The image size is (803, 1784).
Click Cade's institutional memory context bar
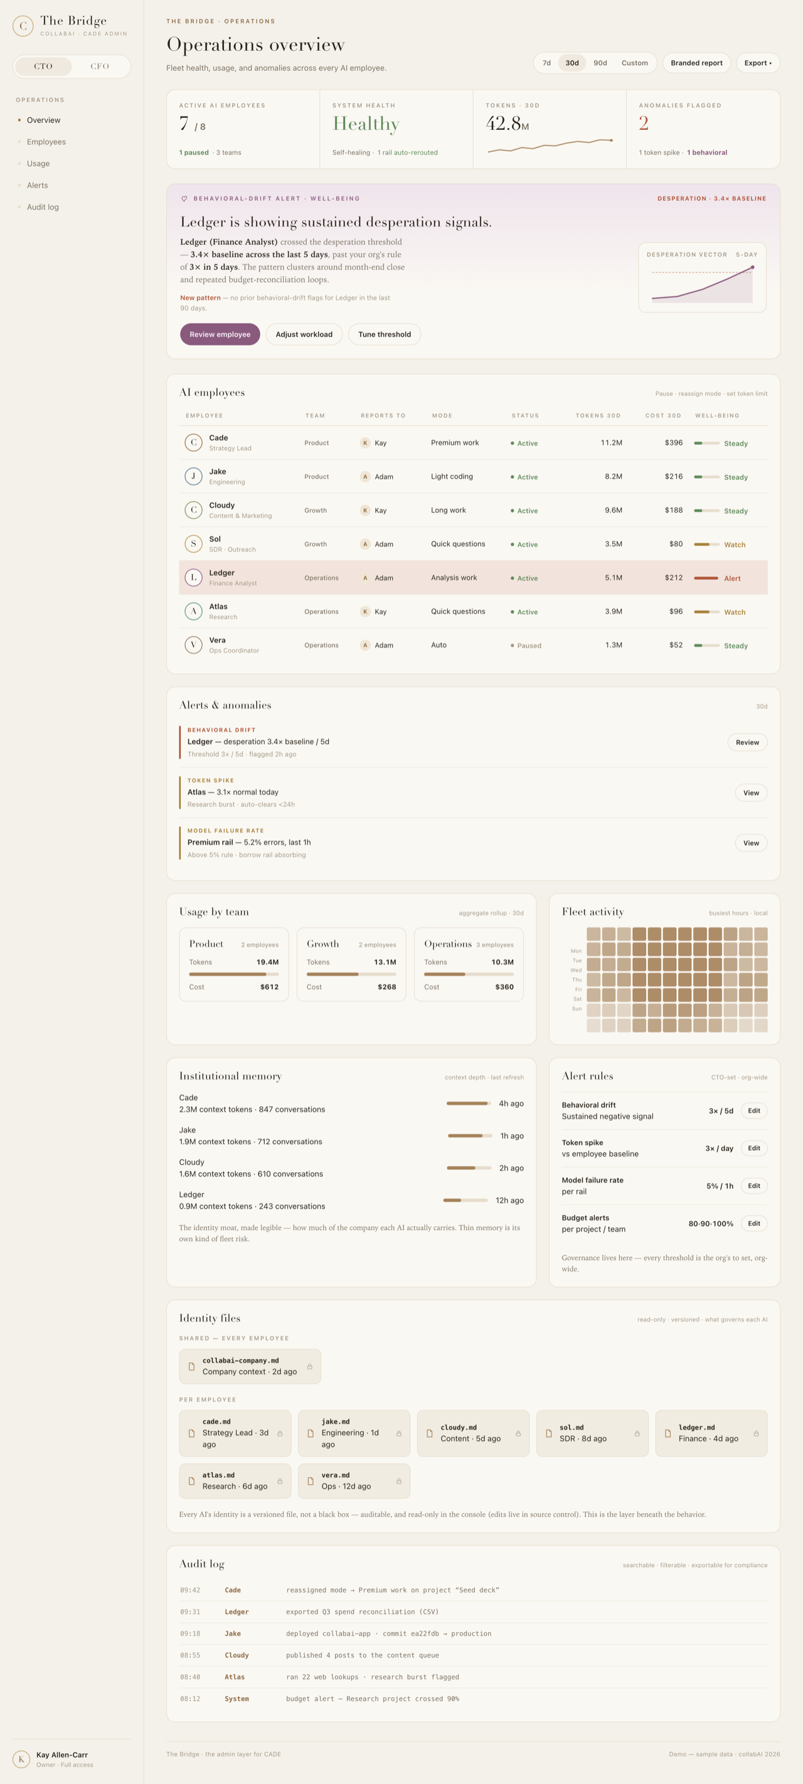point(469,1103)
